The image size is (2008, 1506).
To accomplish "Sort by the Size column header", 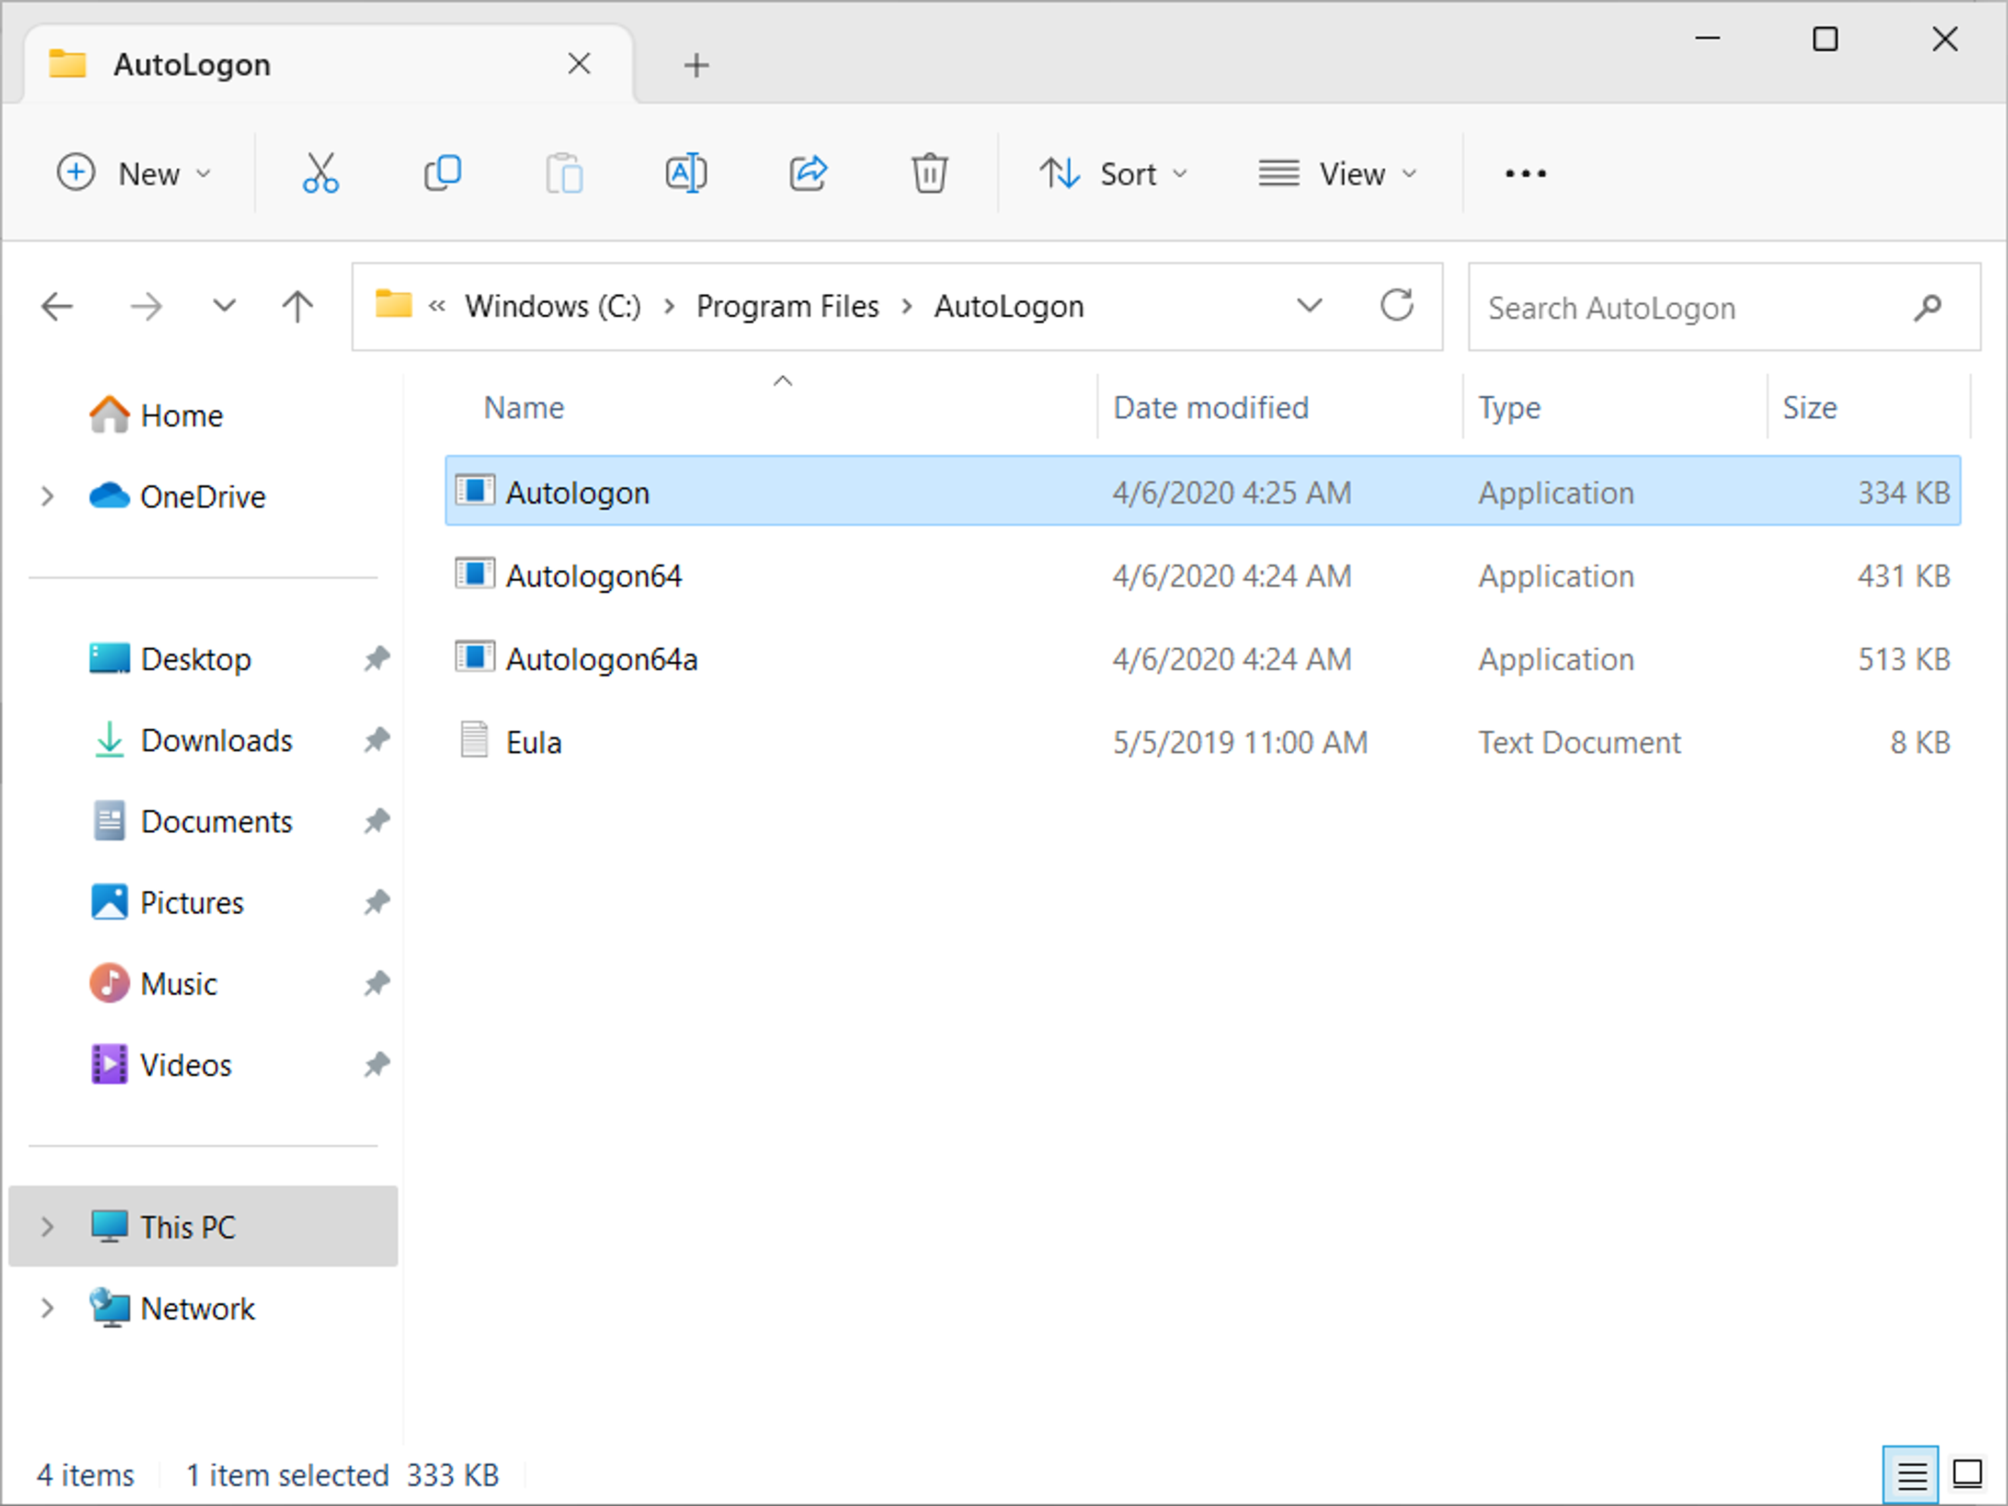I will coord(1810,408).
